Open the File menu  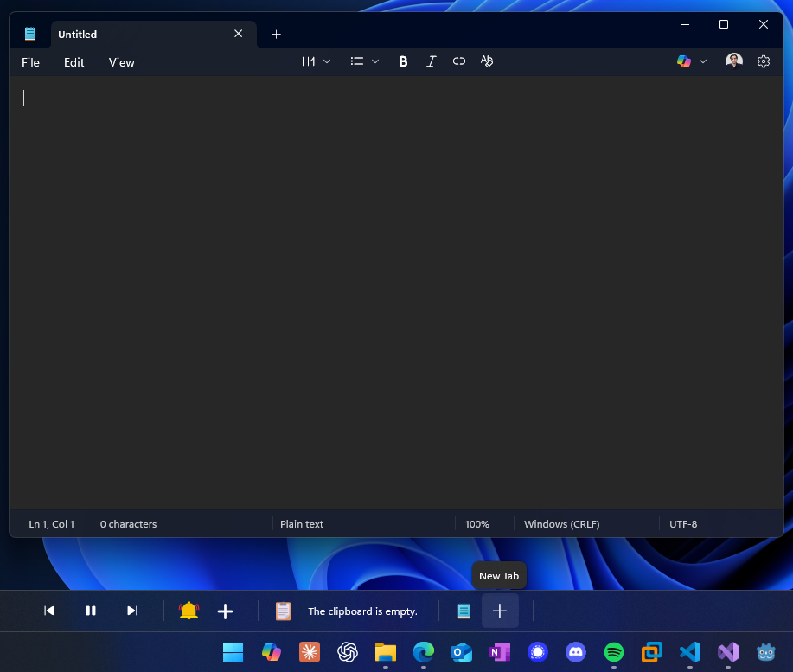point(30,62)
